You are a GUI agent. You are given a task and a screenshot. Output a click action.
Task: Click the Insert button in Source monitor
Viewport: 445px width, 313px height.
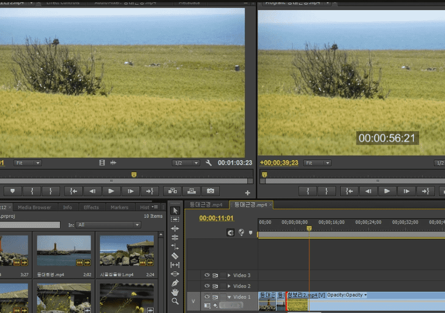tap(172, 191)
